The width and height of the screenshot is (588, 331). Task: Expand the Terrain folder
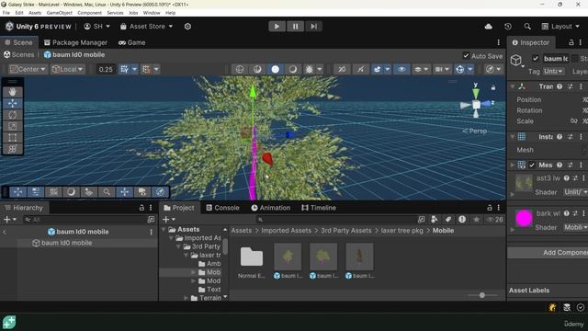[186, 298]
